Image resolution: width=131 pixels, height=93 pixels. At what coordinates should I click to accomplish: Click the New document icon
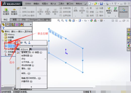[x=90, y=4]
